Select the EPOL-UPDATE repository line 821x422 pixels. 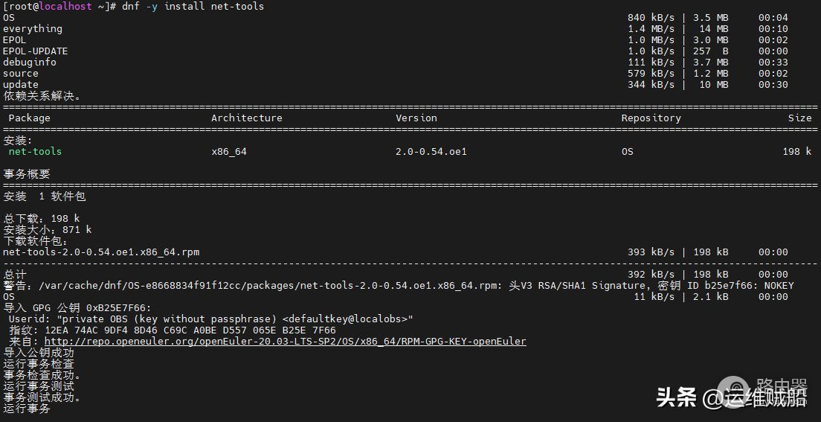coord(35,51)
